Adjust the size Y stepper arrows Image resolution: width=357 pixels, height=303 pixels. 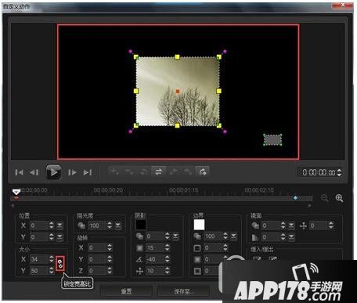(x=52, y=271)
